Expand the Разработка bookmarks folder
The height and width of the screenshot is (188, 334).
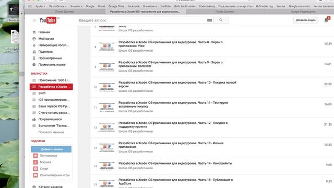point(58,6)
